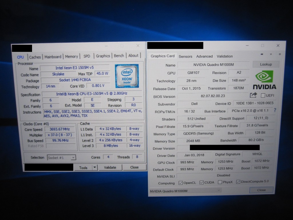Image resolution: width=293 pixels, height=220 pixels.
Task: Click the Cores value 4
Action: click(108, 157)
